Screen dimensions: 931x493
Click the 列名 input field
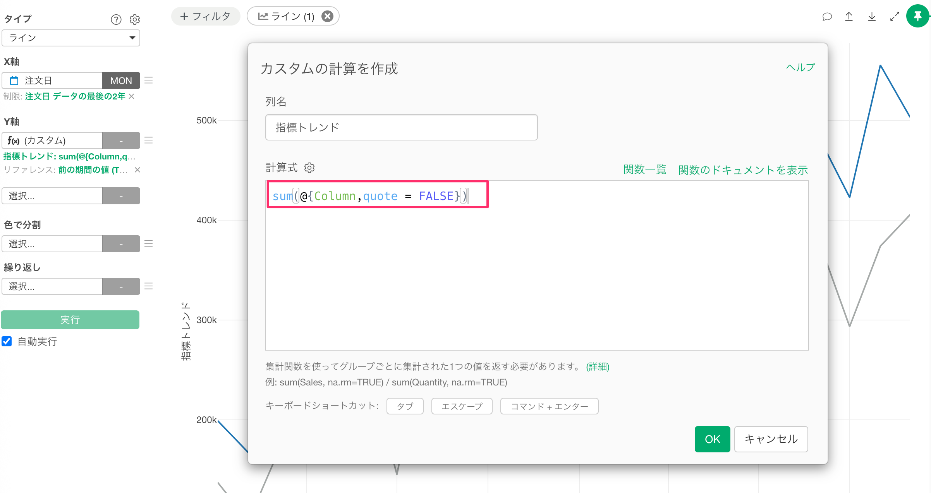point(401,127)
